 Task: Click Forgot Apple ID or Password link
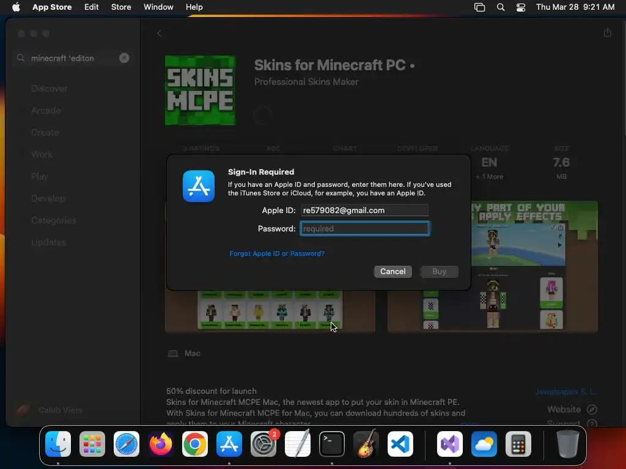277,253
